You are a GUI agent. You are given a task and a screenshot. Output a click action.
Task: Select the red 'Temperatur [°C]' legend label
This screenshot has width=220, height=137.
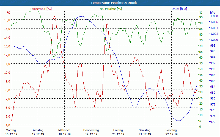point(41,9)
